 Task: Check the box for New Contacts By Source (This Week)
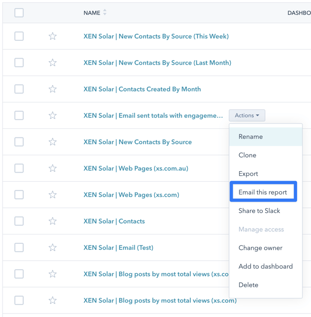[x=19, y=36]
